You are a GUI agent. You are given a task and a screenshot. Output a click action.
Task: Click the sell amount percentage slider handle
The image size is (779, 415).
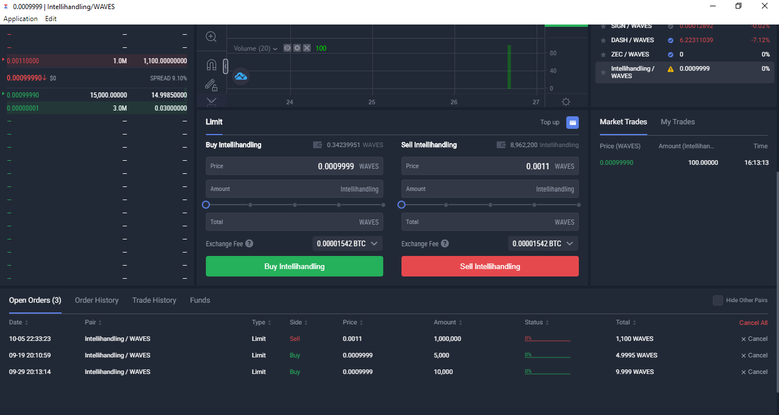(401, 205)
